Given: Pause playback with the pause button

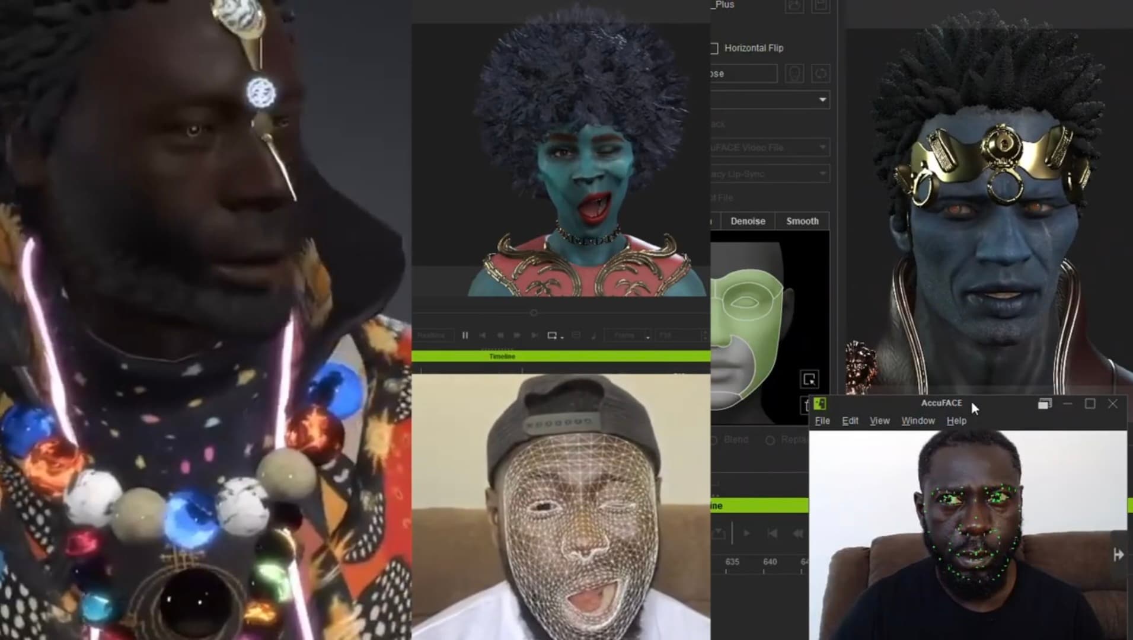Looking at the screenshot, I should [x=465, y=335].
